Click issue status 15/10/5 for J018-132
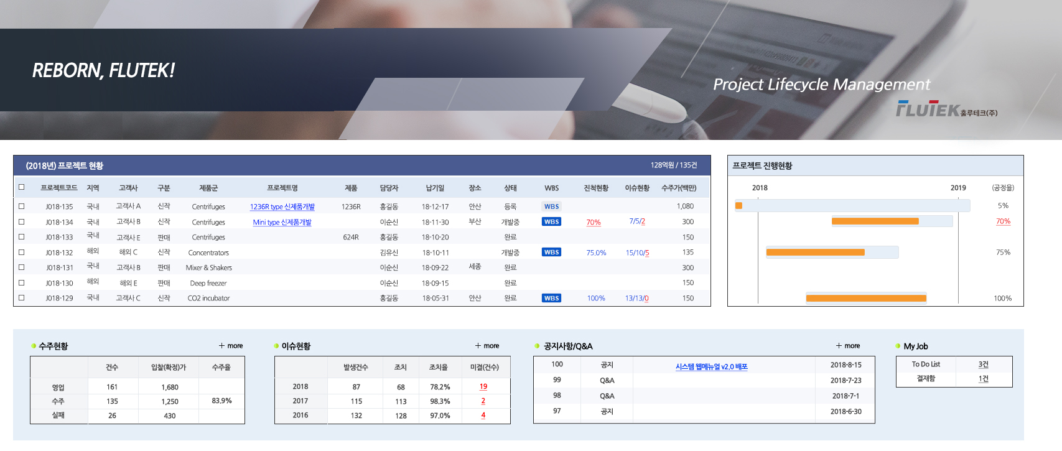The image size is (1062, 451). [x=637, y=253]
